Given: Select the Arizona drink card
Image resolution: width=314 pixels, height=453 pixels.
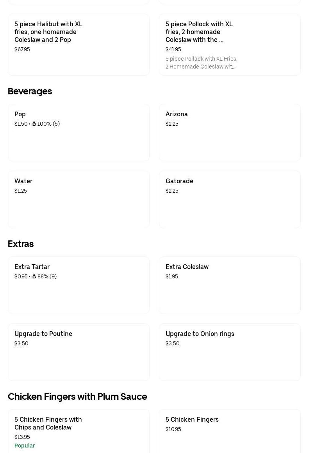Looking at the screenshot, I should coord(230,133).
